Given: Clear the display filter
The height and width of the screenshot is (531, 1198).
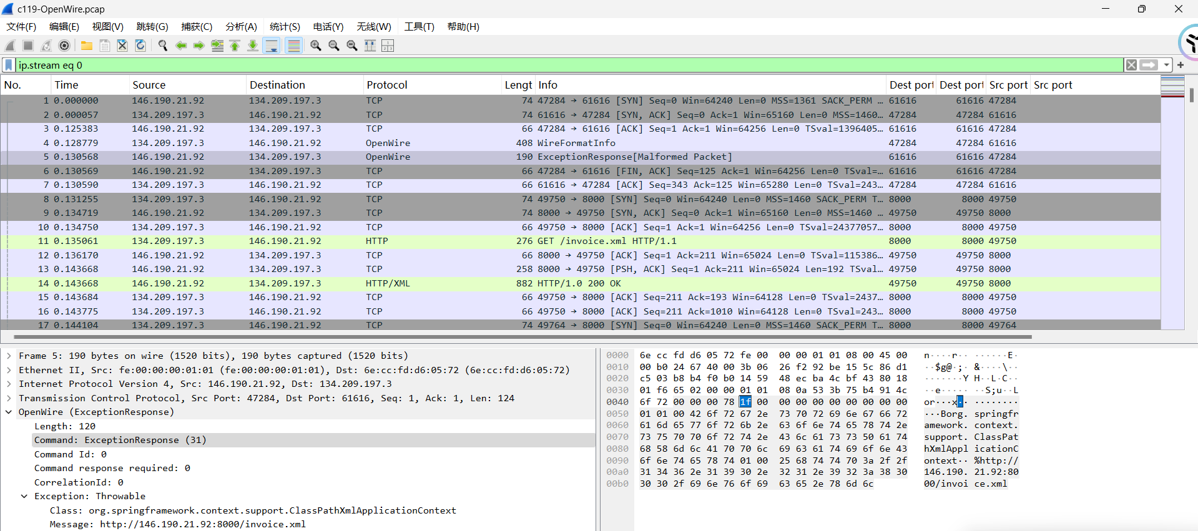Looking at the screenshot, I should tap(1131, 65).
